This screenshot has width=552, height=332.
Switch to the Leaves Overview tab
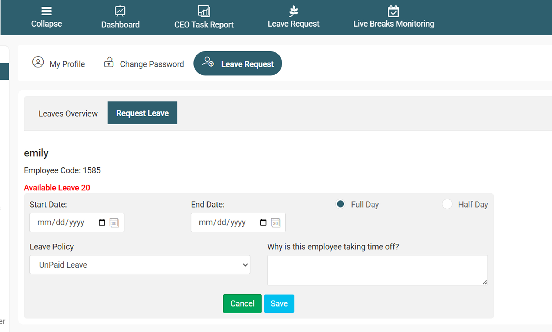click(68, 113)
